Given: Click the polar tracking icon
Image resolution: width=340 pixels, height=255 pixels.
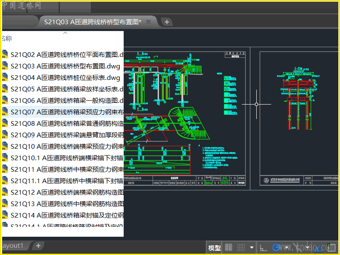Looking at the screenshot, I should point(277,247).
